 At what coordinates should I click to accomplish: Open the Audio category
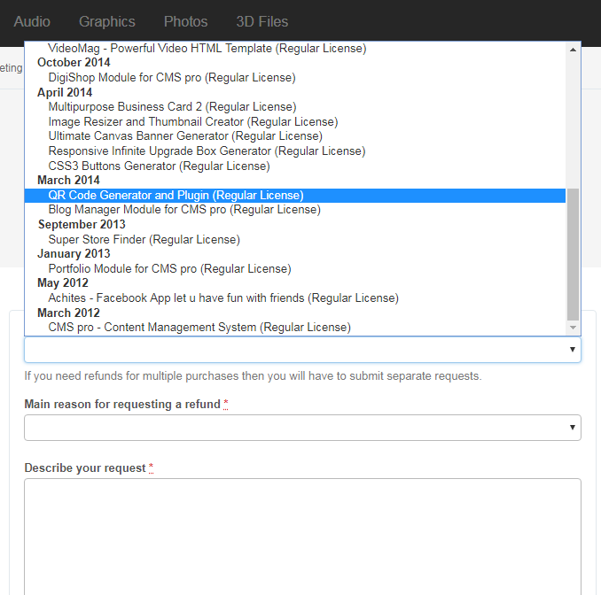click(x=32, y=21)
